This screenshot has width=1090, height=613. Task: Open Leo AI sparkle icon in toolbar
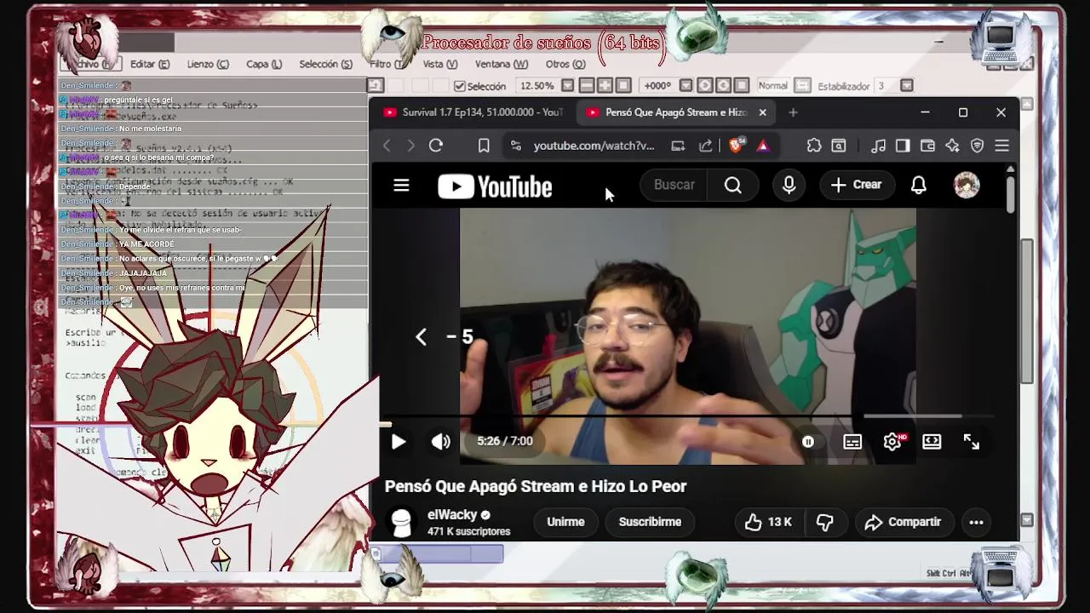(x=952, y=146)
